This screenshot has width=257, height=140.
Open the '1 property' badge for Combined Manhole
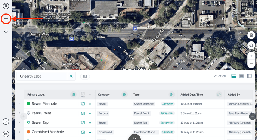pyautogui.click(x=168, y=132)
